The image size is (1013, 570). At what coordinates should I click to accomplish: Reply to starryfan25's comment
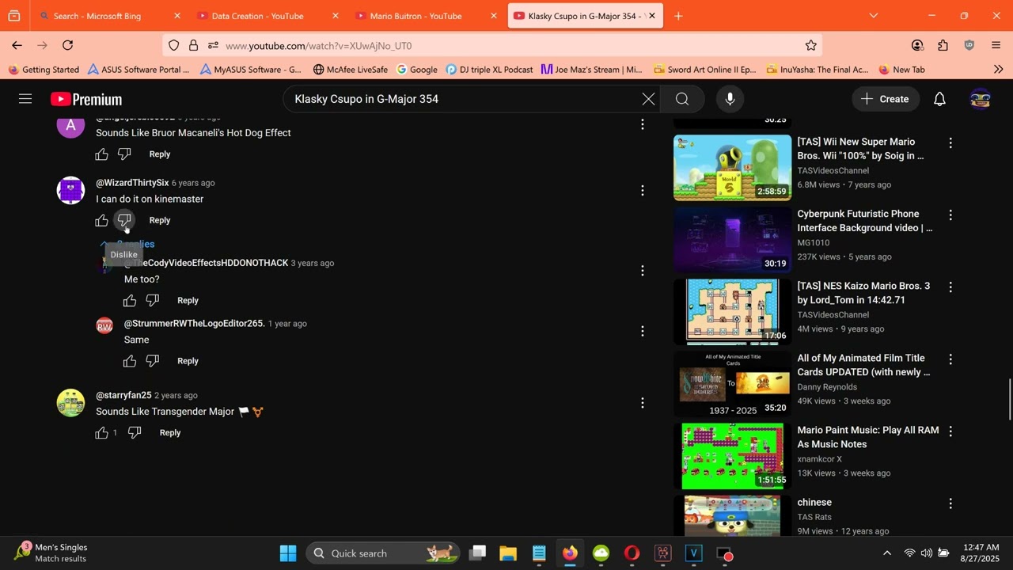(170, 433)
